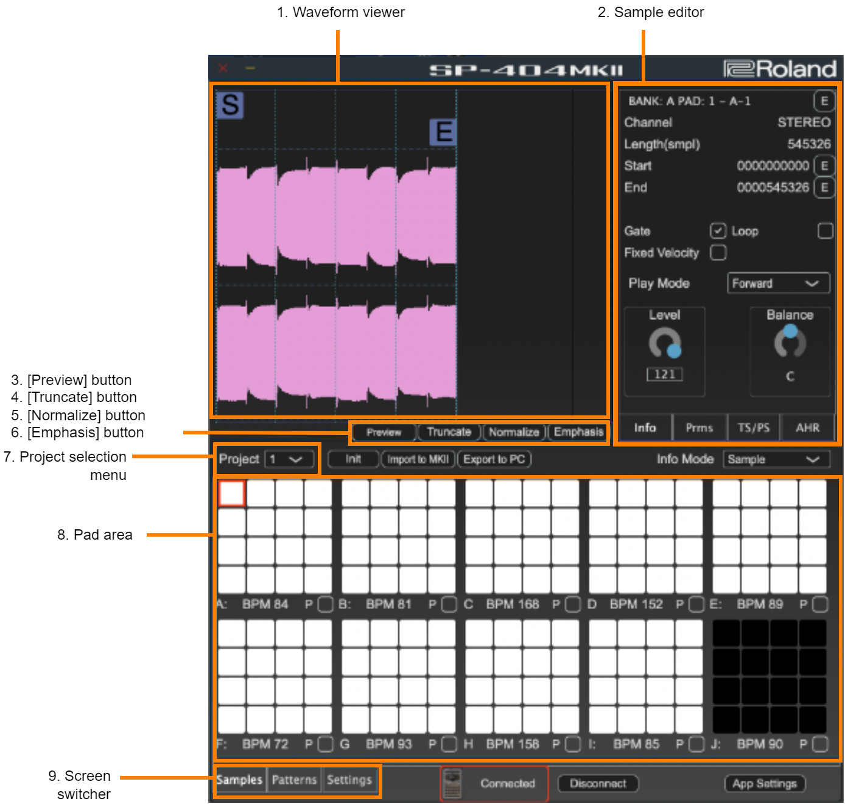Click Import to MKII button
Image resolution: width=845 pixels, height=804 pixels.
418,459
